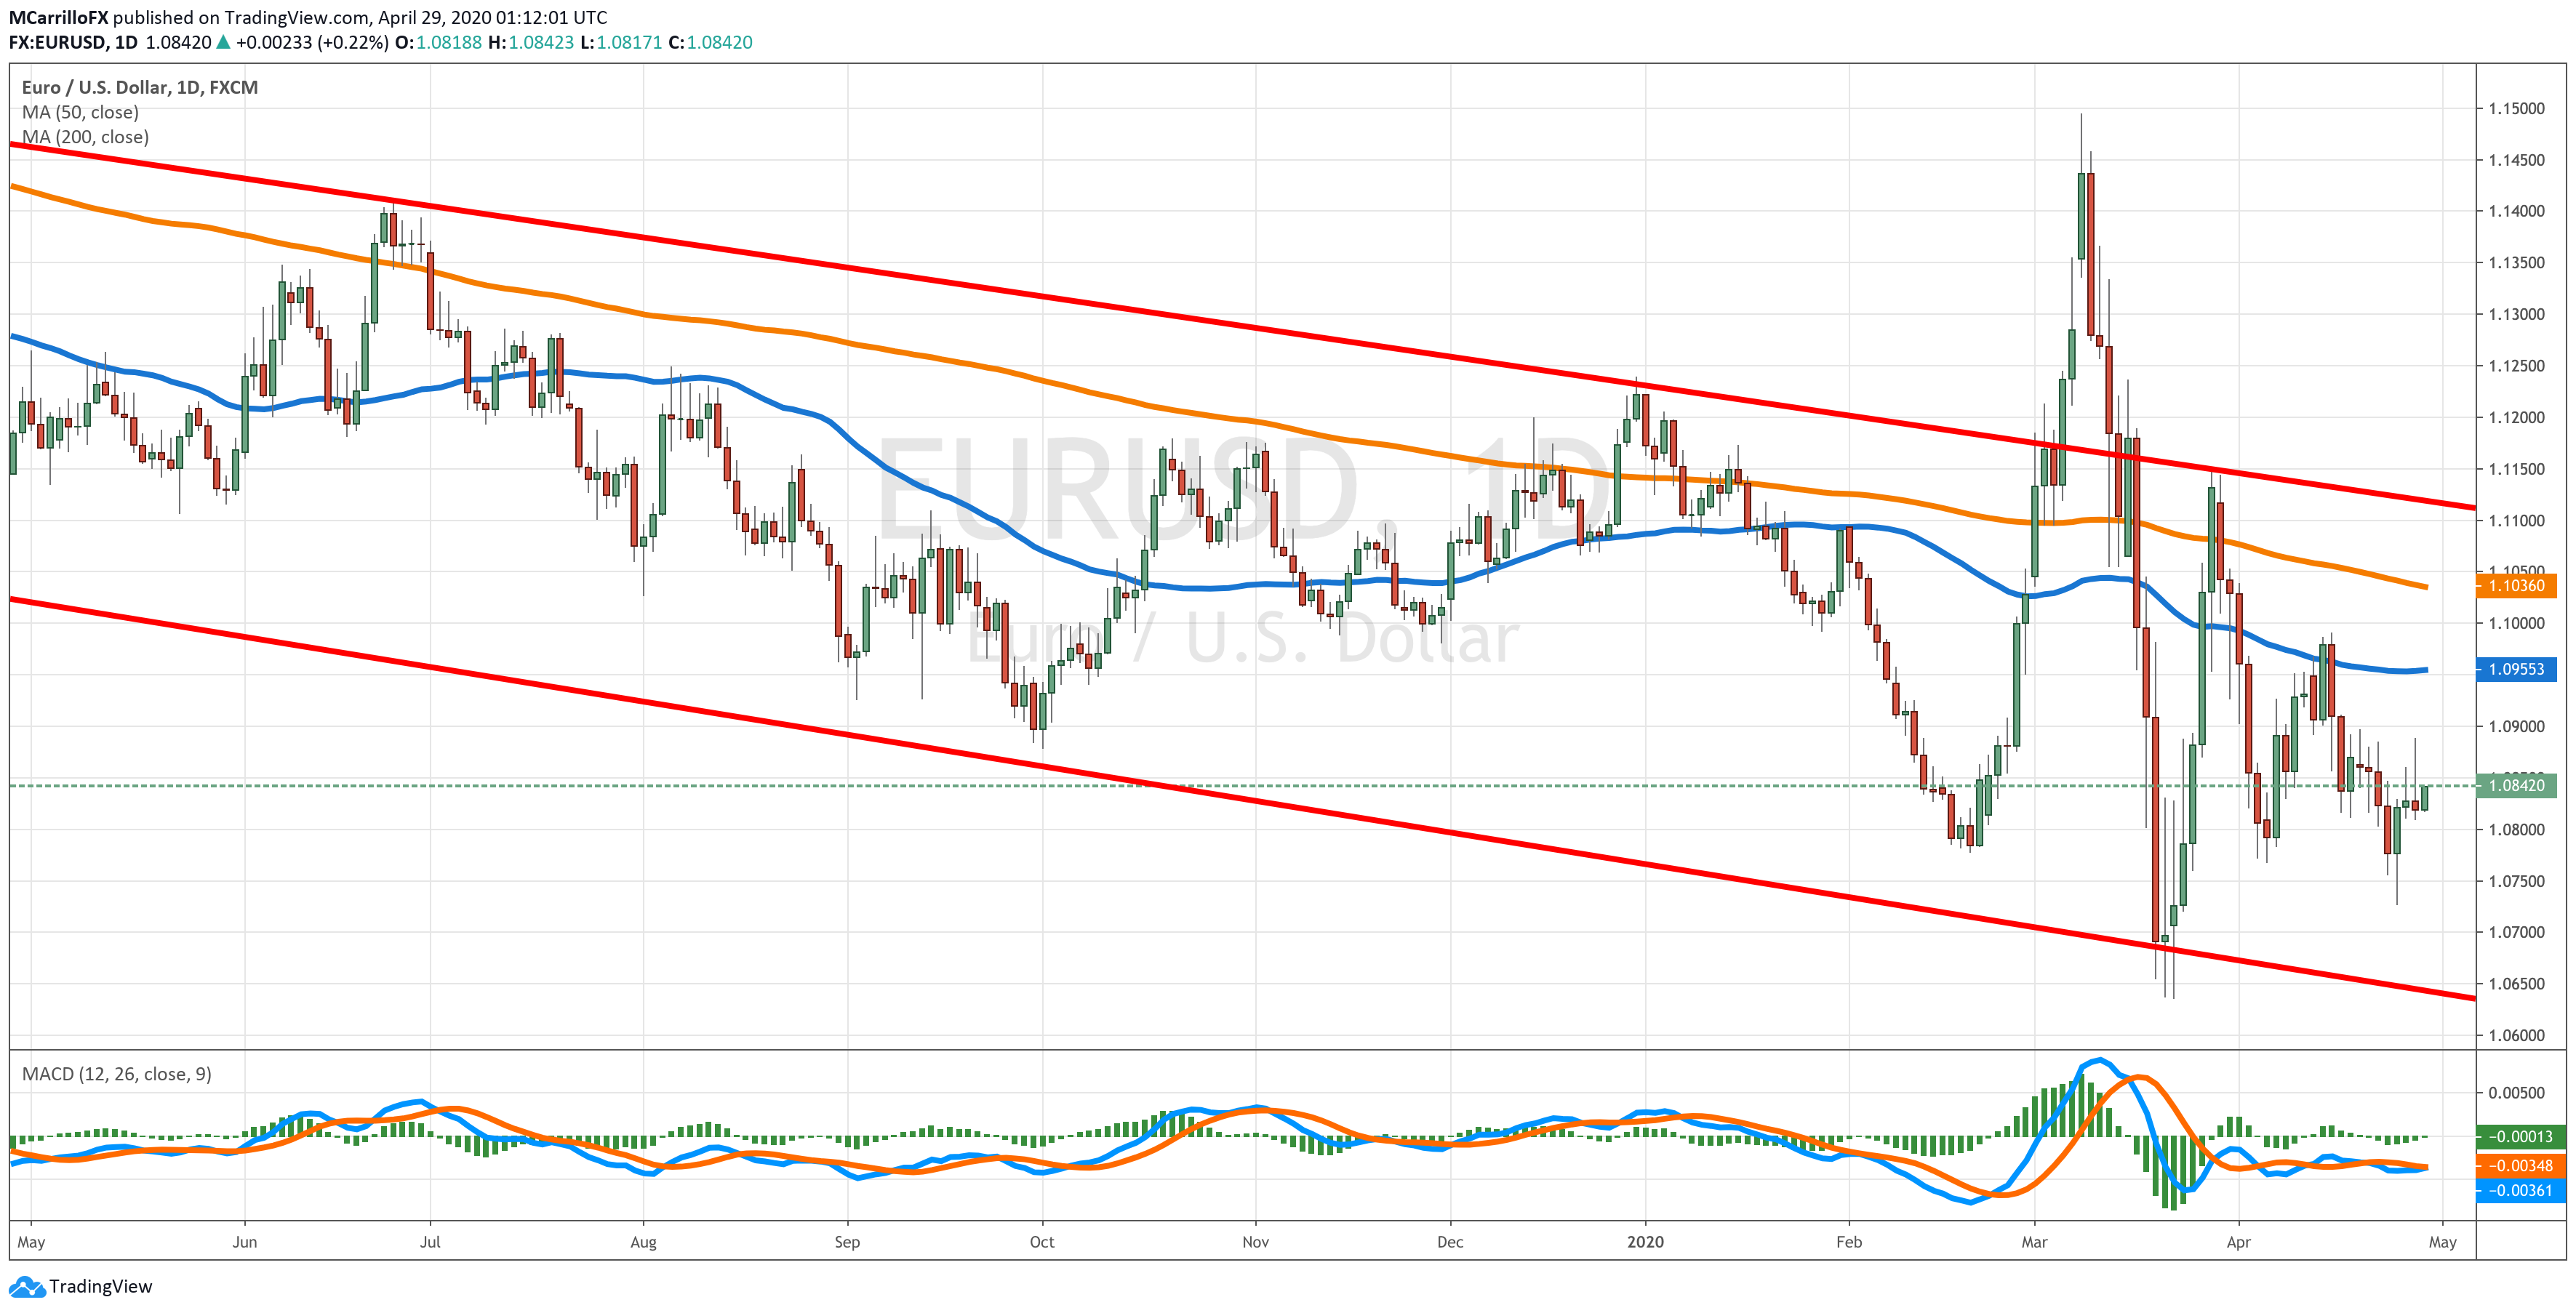Viewport: 2576px width, 1313px height.
Task: Click the Mar label on time axis
Action: click(x=2034, y=1242)
